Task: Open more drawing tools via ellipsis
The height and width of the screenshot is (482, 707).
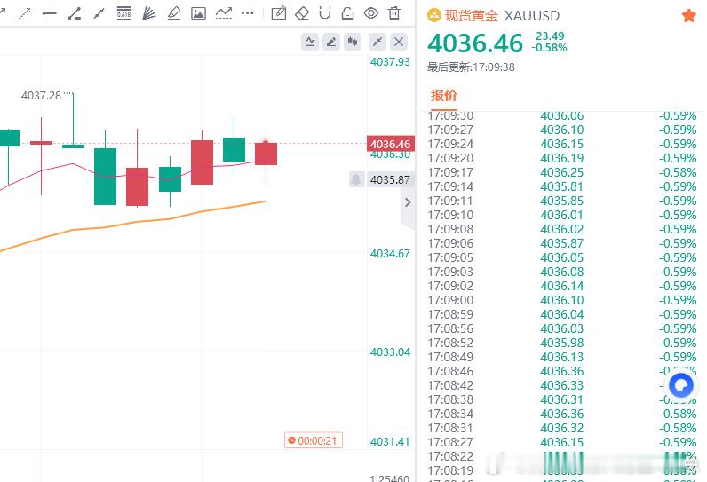Action: coord(248,13)
